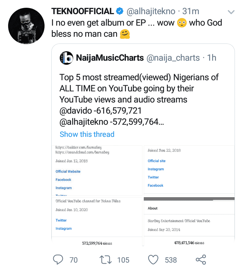
Task: Expand the tweet options chevron
Action: (x=231, y=12)
